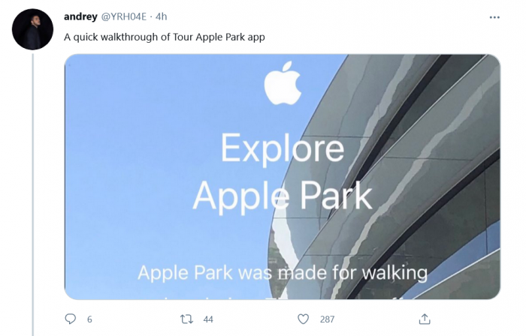Click the "Apple Park" title in the video
The image size is (526, 336).
282,195
